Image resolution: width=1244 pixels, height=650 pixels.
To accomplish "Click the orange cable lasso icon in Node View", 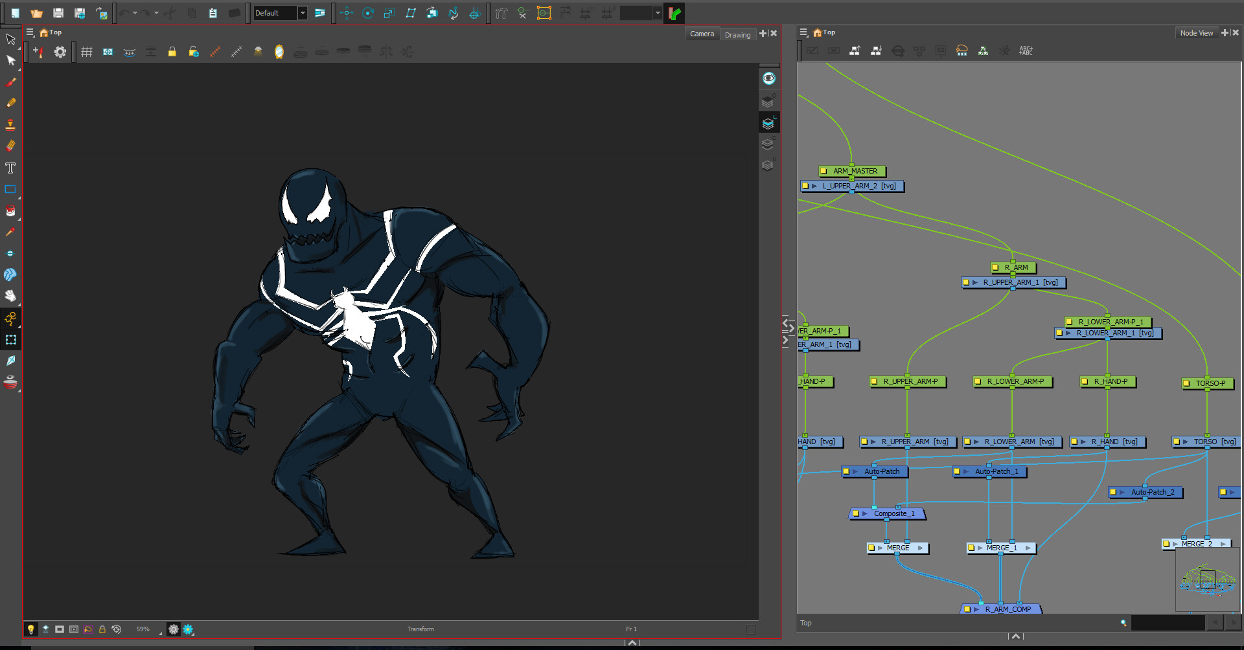I will coord(962,50).
